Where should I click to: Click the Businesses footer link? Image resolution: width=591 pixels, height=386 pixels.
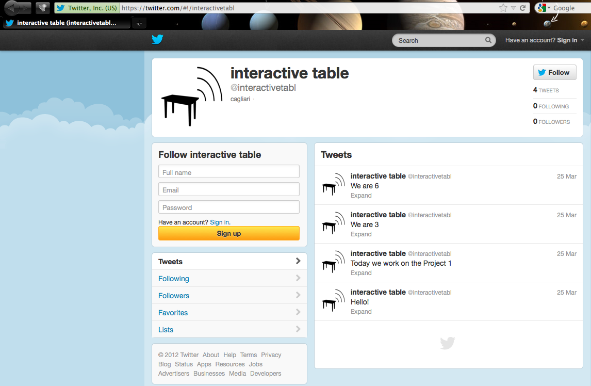(x=209, y=373)
